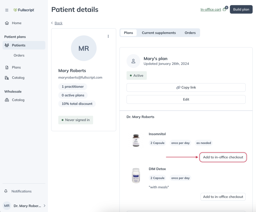Click DIM Detox's 2 Capsule chip
Image resolution: width=256 pixels, height=212 pixels.
157,178
